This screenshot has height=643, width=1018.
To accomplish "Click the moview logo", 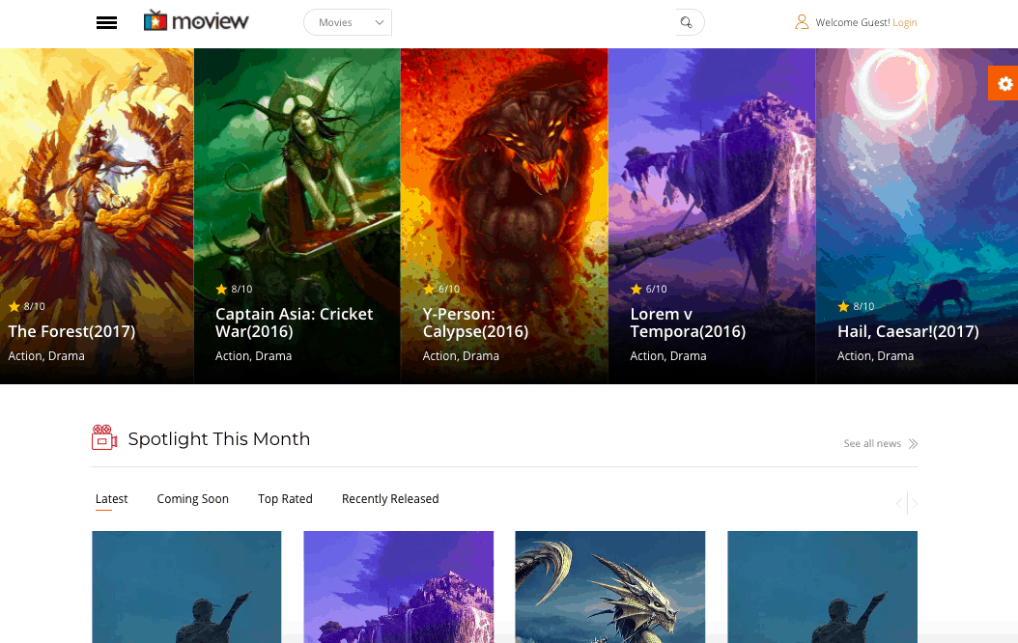I will 196,19.
